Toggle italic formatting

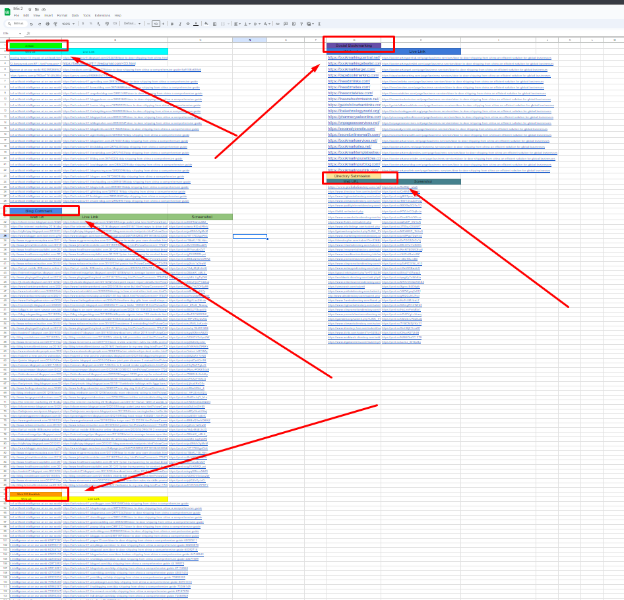pyautogui.click(x=179, y=23)
